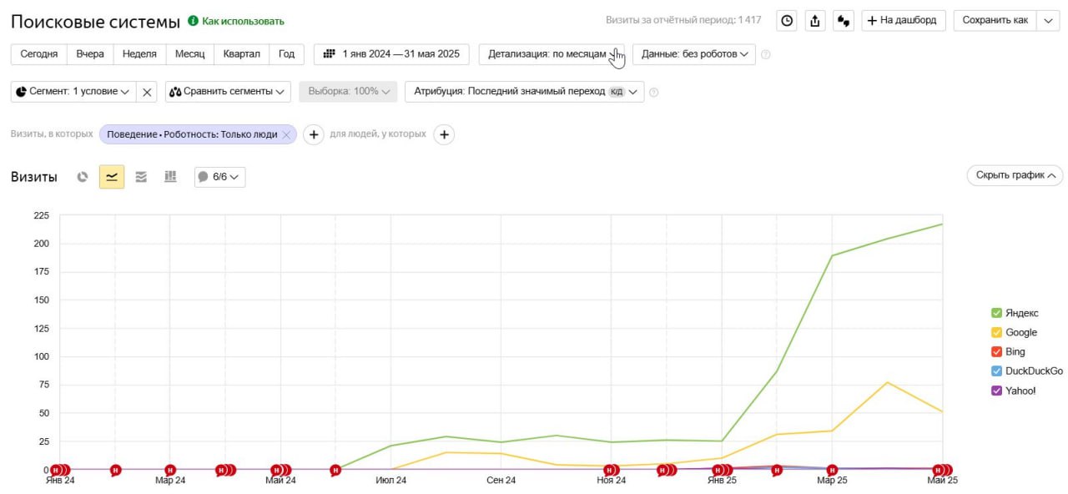Remove the 'Роботность: Только люди' condition
This screenshot has height=494, width=1068.
pyautogui.click(x=286, y=134)
